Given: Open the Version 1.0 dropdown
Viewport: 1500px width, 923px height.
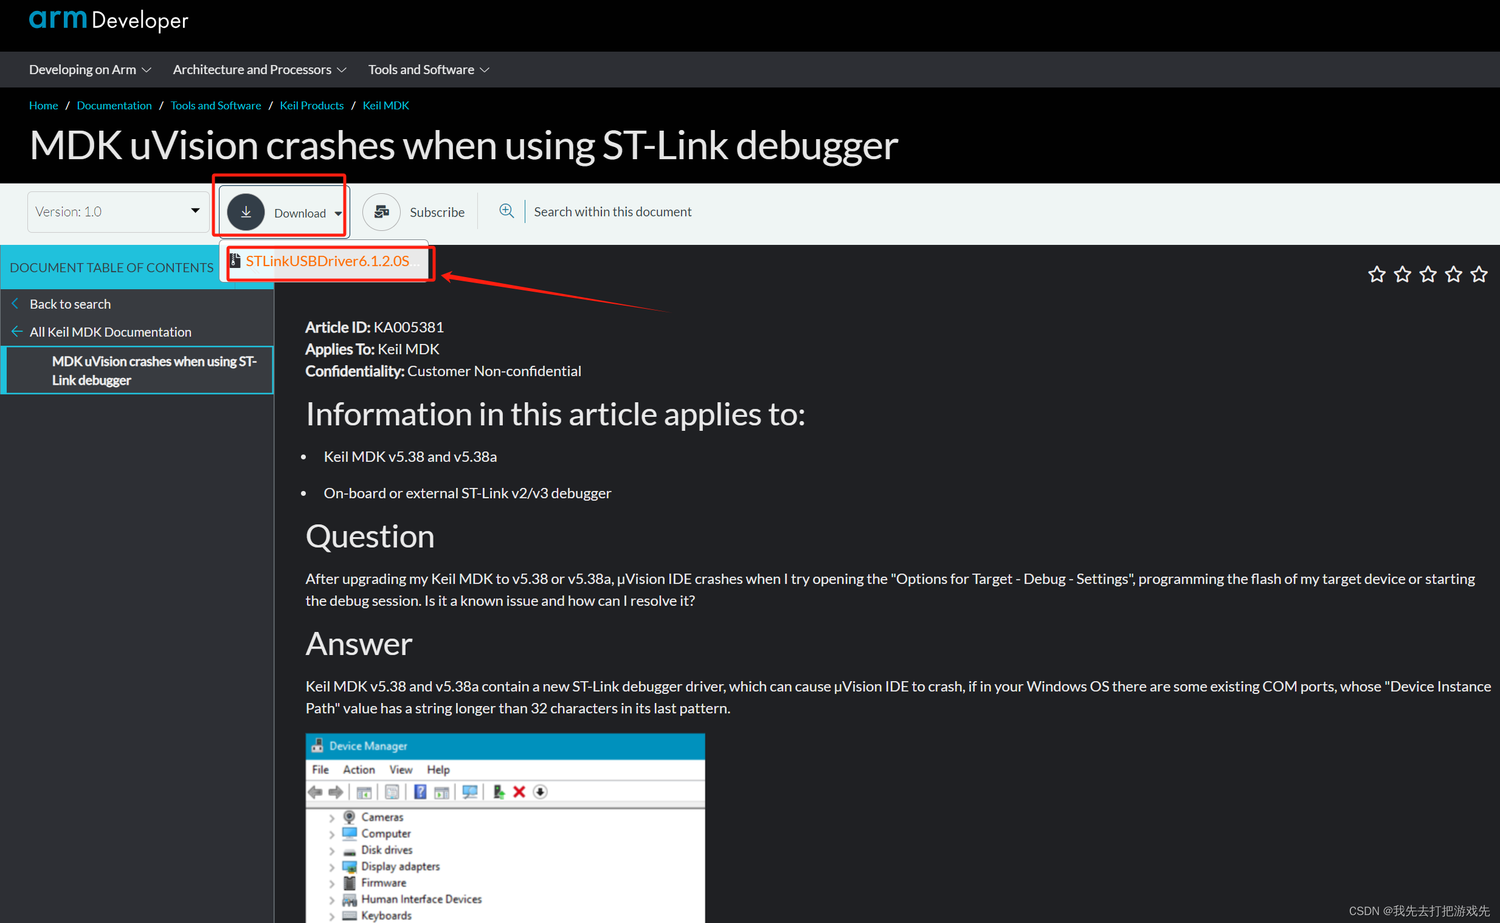Looking at the screenshot, I should pos(118,212).
